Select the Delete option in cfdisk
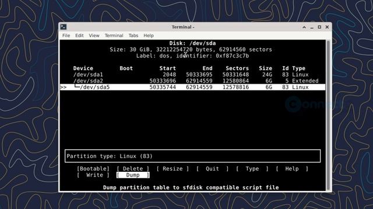The height and width of the screenshot is (209, 373). tap(133, 169)
